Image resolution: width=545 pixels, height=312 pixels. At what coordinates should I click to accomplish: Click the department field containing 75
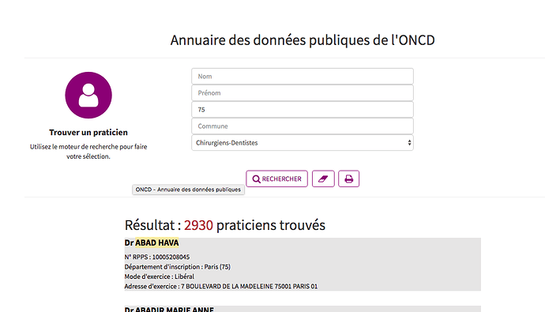coord(303,110)
